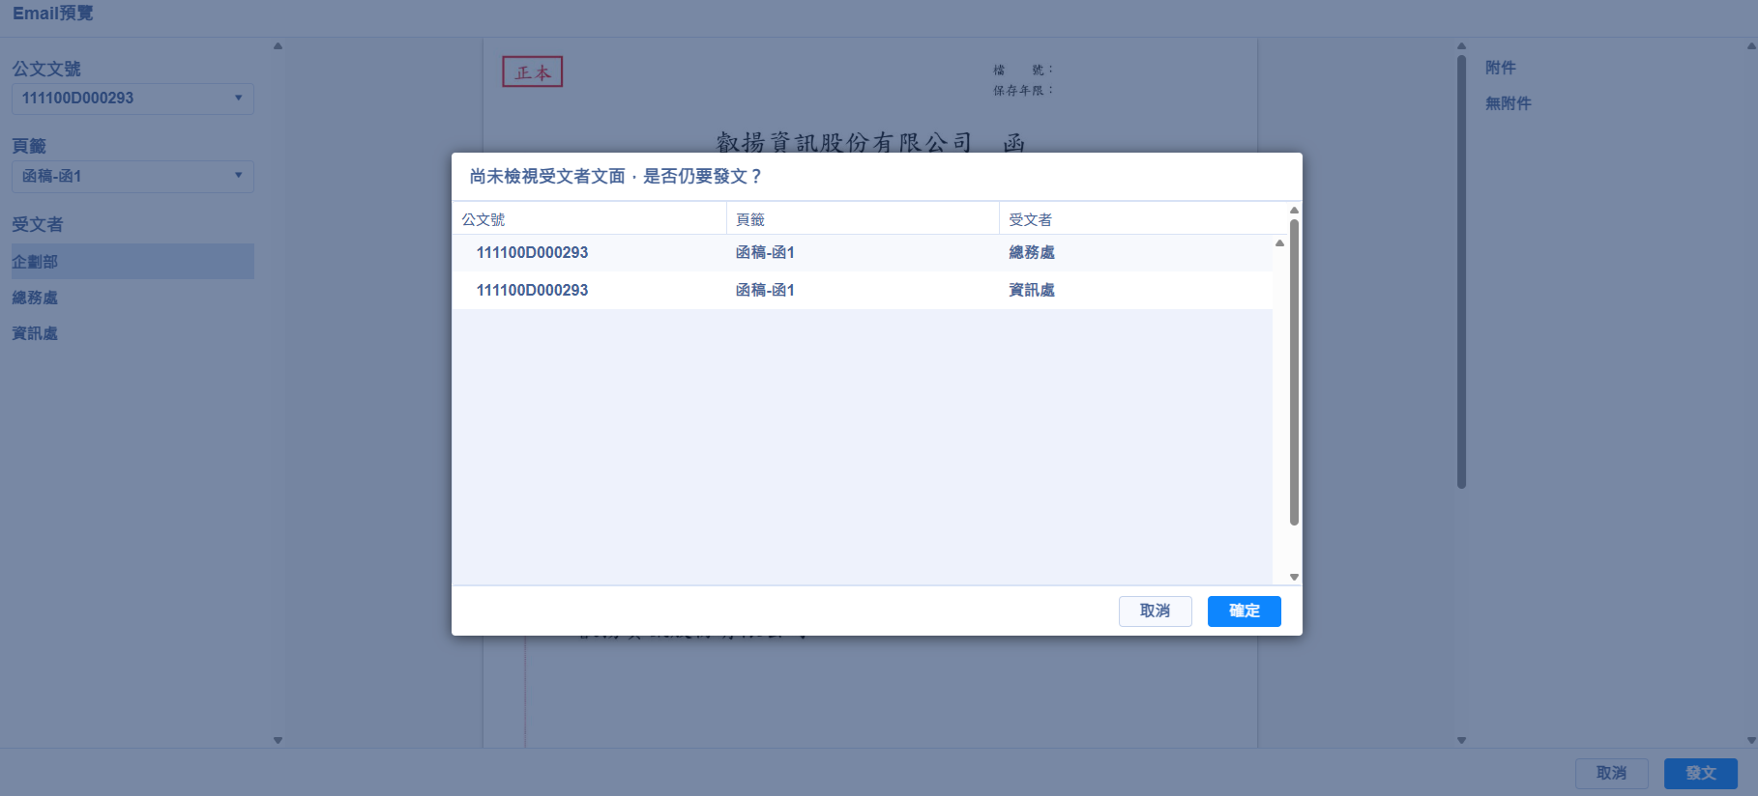
Task: Select 總務處 in the left recipient list
Action: coord(35,298)
